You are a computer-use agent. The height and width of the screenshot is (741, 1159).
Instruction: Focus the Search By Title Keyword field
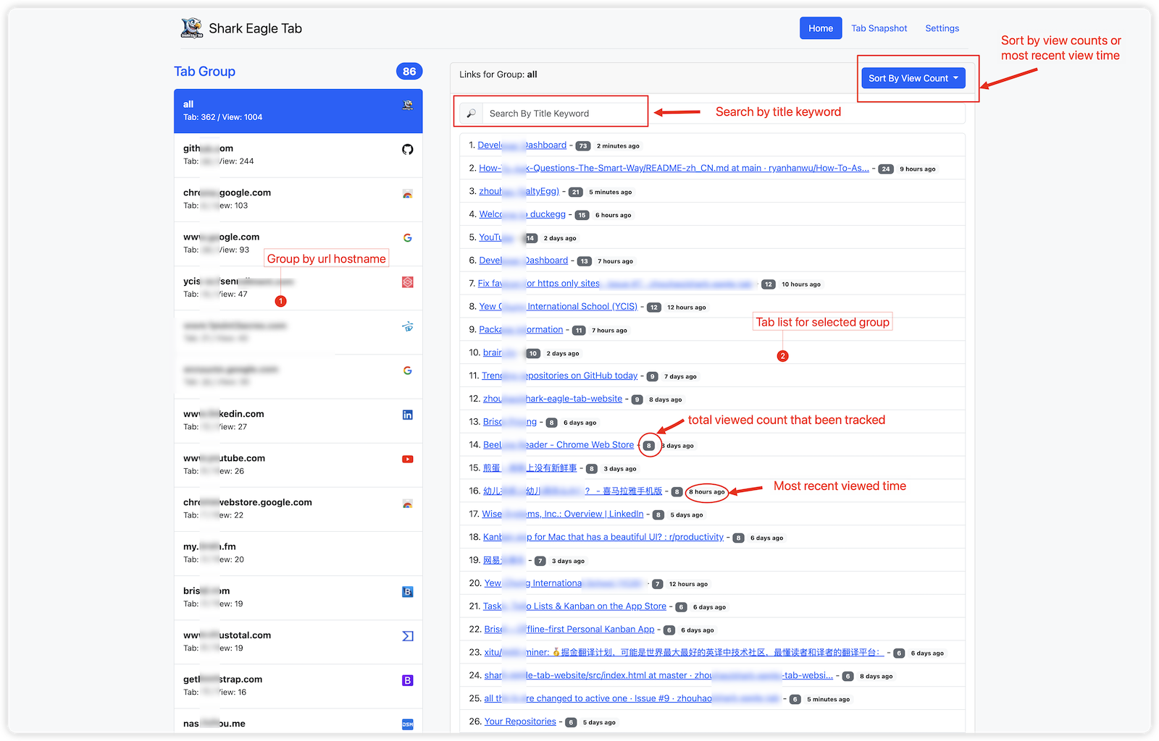565,114
